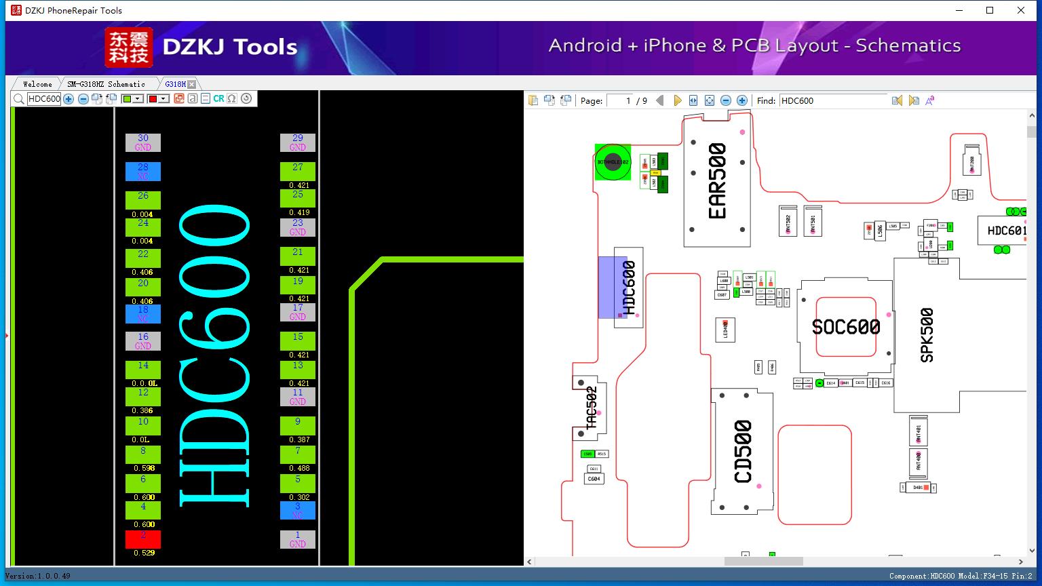Viewport: 1042px width, 586px height.
Task: Click the green color swatch in the toolbar
Action: 127,99
